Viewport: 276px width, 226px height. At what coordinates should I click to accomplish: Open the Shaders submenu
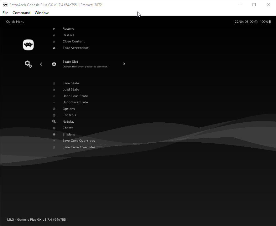(69, 134)
